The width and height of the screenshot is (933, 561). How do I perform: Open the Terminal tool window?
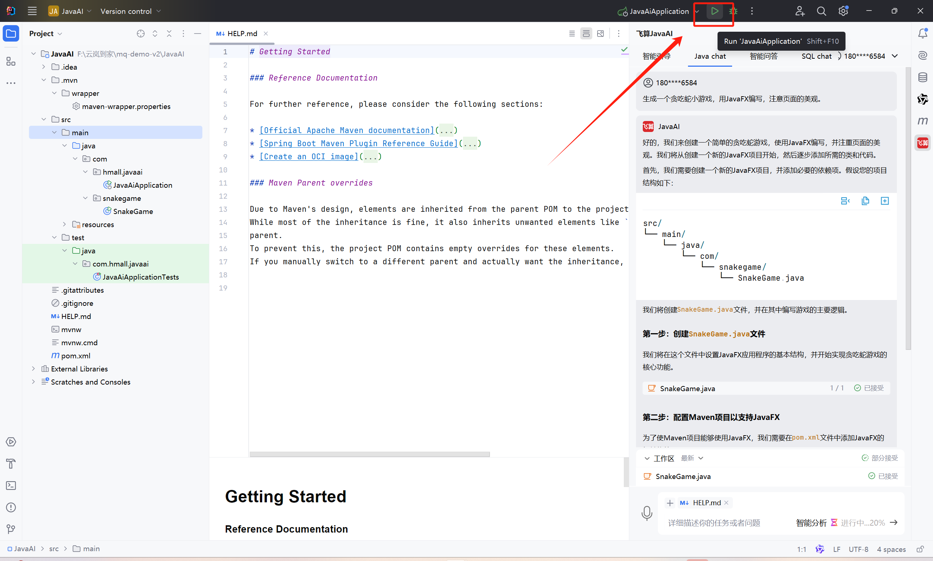coord(11,486)
